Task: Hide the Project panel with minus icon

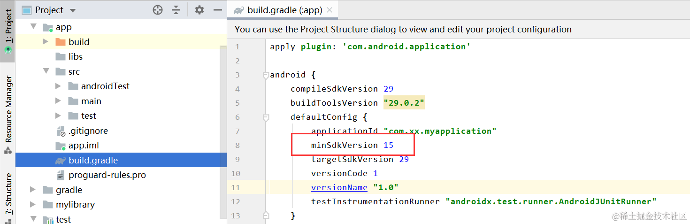Action: [x=217, y=10]
